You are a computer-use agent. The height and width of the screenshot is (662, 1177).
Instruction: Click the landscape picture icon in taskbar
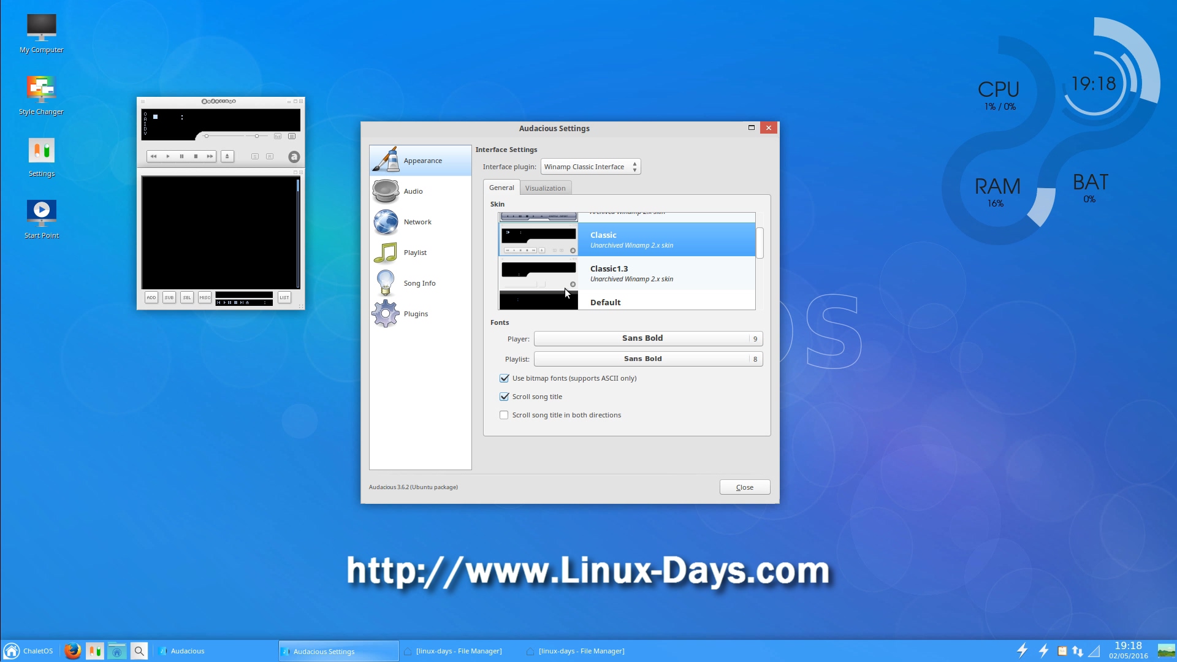pos(1166,650)
